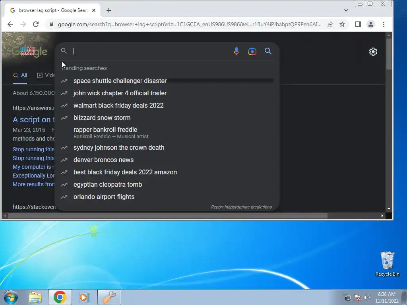The image size is (407, 305).
Task: Open the Chrome three-dot menu
Action: click(384, 24)
